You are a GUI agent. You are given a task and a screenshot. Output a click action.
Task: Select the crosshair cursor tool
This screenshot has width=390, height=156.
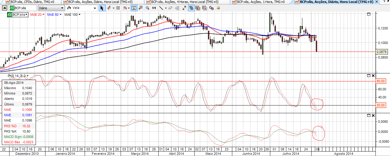tap(109, 8)
